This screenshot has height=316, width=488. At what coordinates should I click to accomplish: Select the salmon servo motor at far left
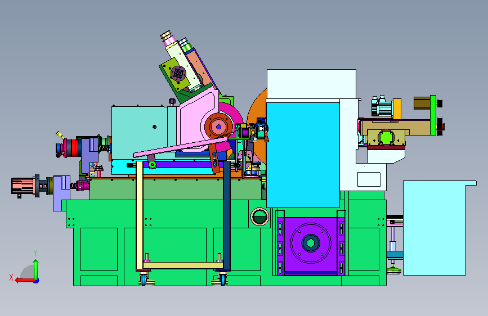click(23, 186)
